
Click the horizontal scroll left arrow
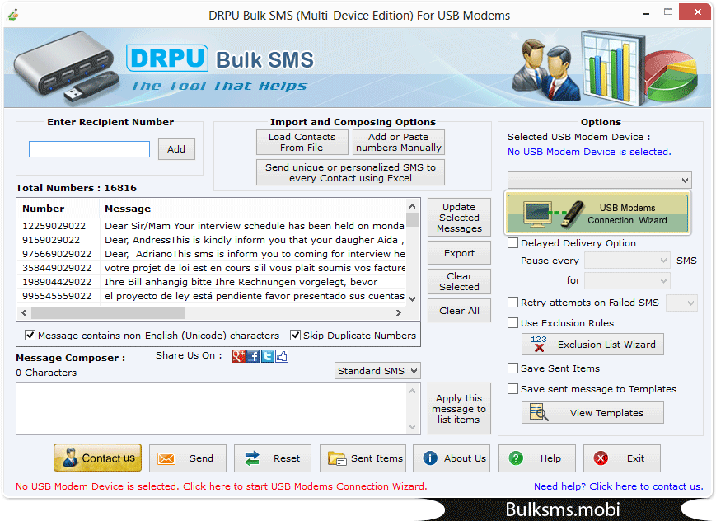tap(24, 312)
